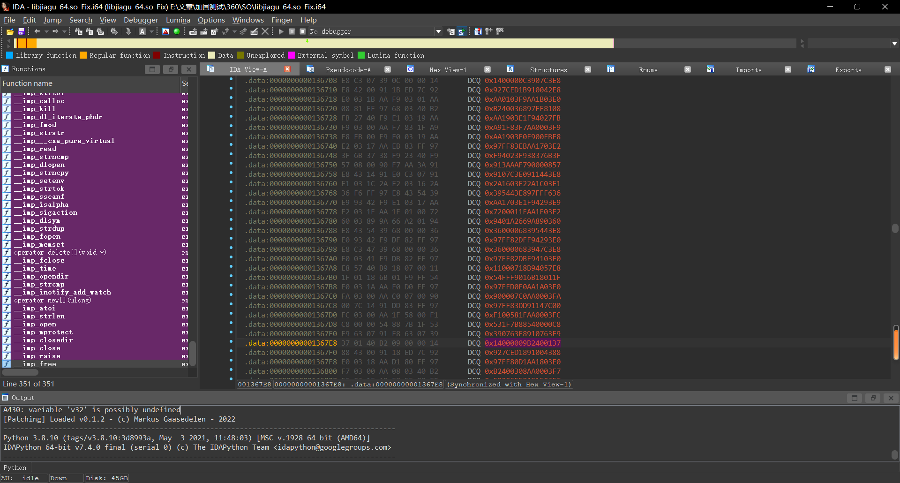Start the process with play icon
This screenshot has height=483, width=900.
point(281,31)
